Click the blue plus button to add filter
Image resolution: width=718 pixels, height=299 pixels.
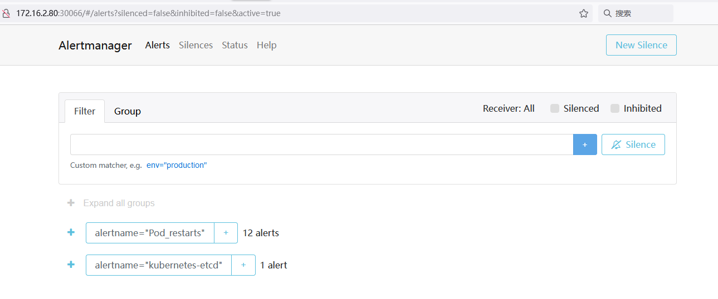[585, 144]
